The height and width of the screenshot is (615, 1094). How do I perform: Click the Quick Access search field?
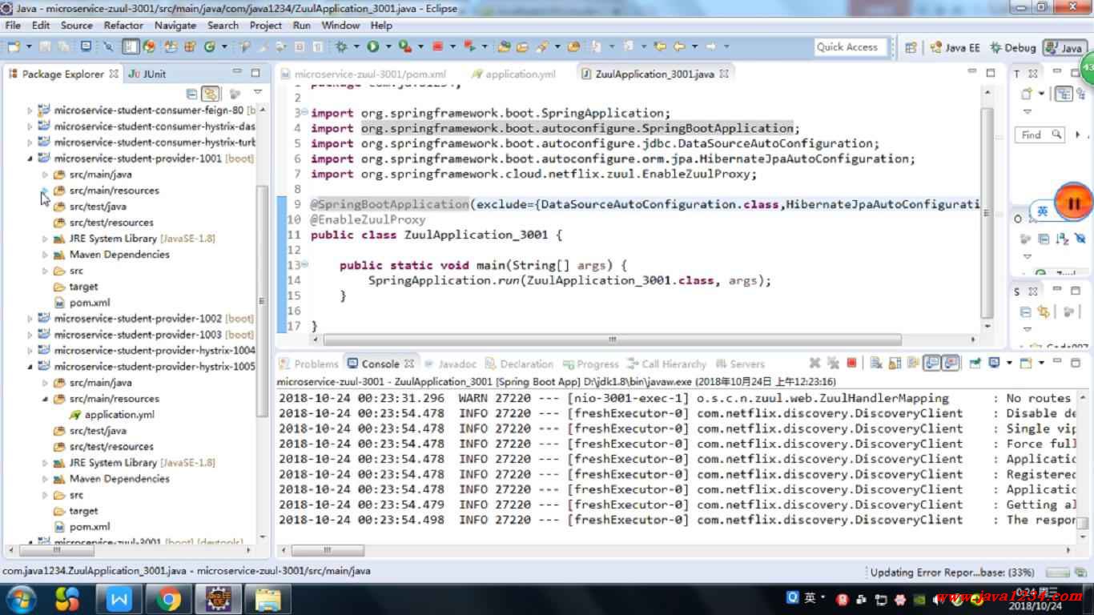click(x=851, y=47)
